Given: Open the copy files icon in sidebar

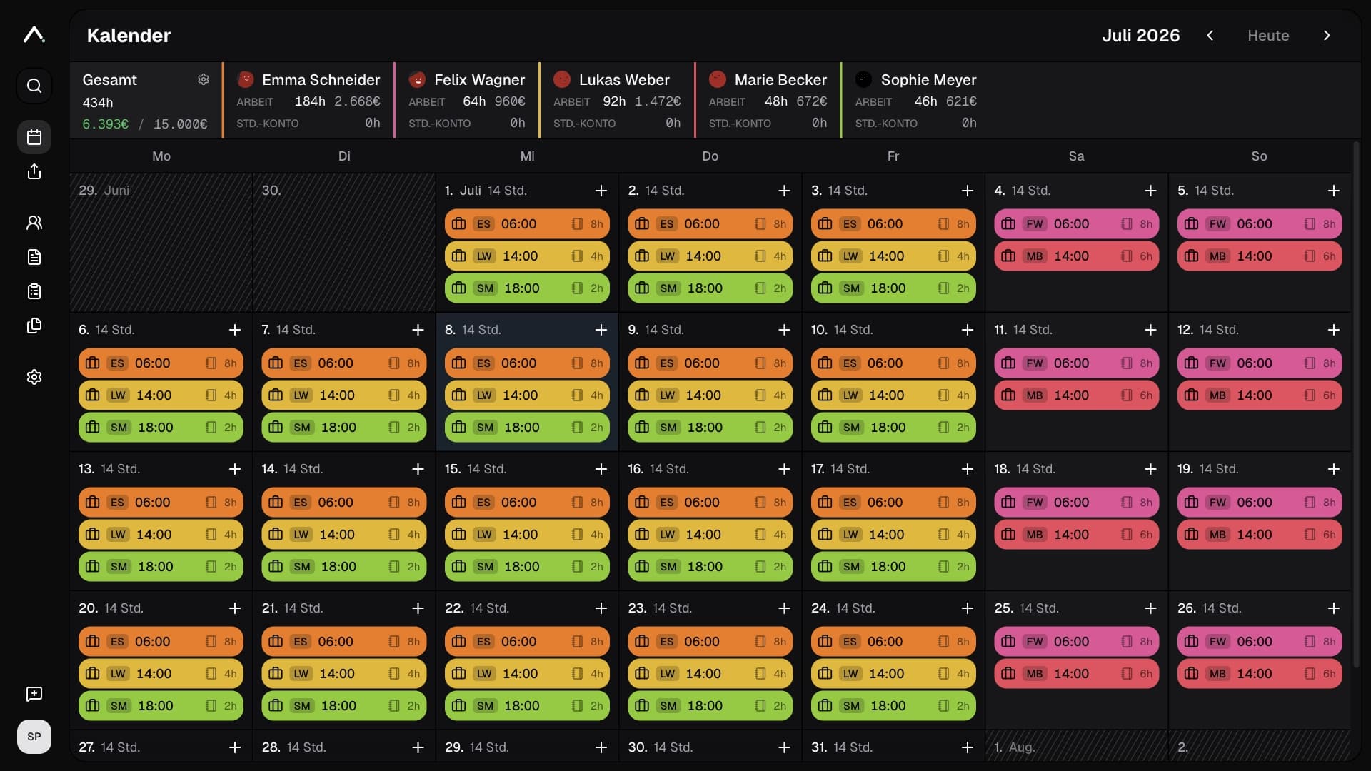Looking at the screenshot, I should click(x=34, y=326).
